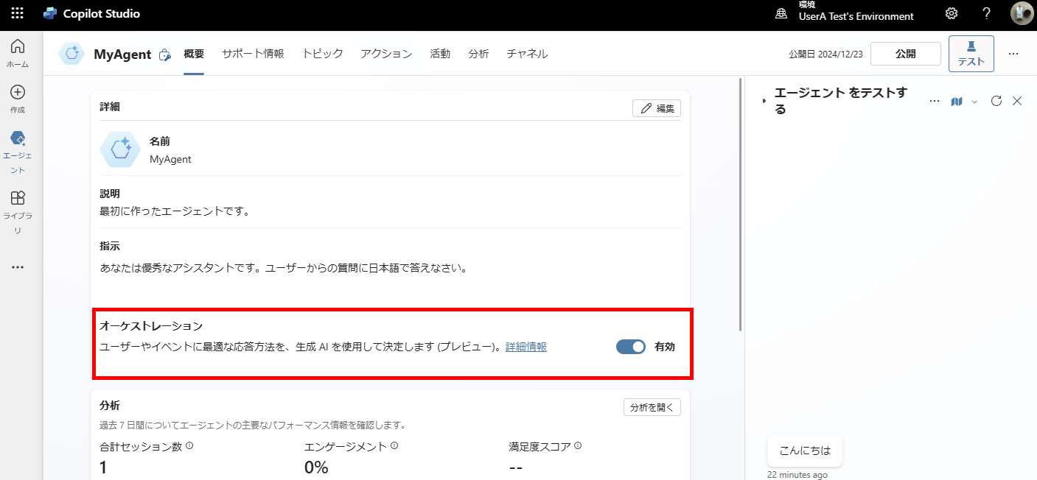The image size is (1037, 480).
Task: Click the main page vertical scrollbar
Action: click(740, 206)
